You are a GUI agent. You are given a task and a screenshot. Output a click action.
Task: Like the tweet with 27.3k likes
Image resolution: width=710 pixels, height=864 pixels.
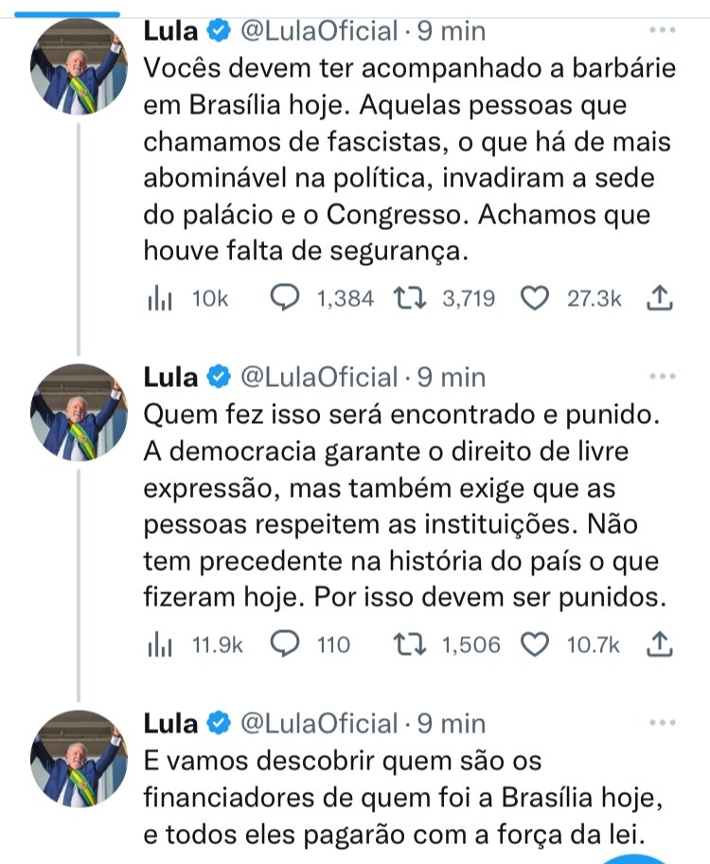[x=536, y=299]
